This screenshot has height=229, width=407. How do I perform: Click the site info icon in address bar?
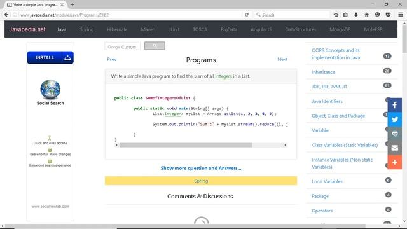[15, 15]
